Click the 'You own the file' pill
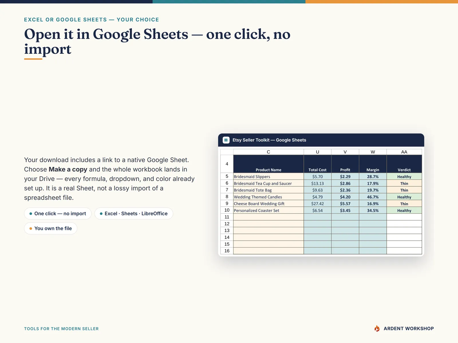 point(51,228)
